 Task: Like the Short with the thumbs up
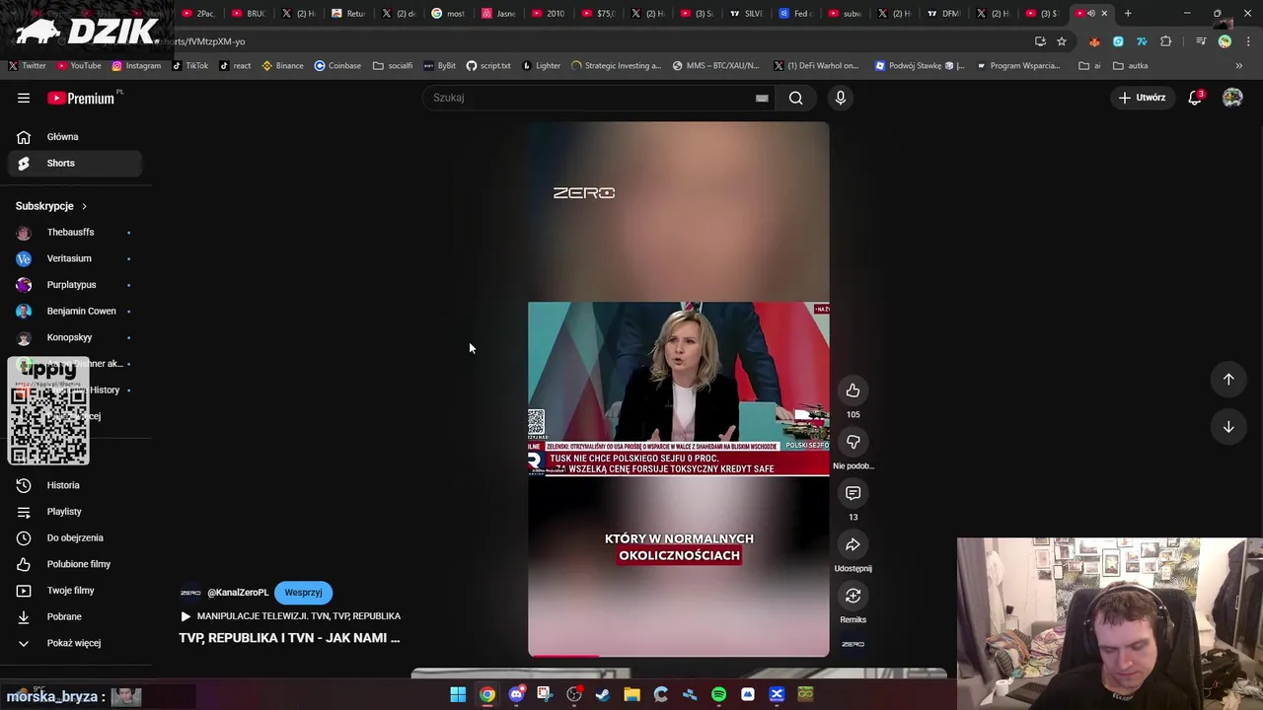coord(854,391)
